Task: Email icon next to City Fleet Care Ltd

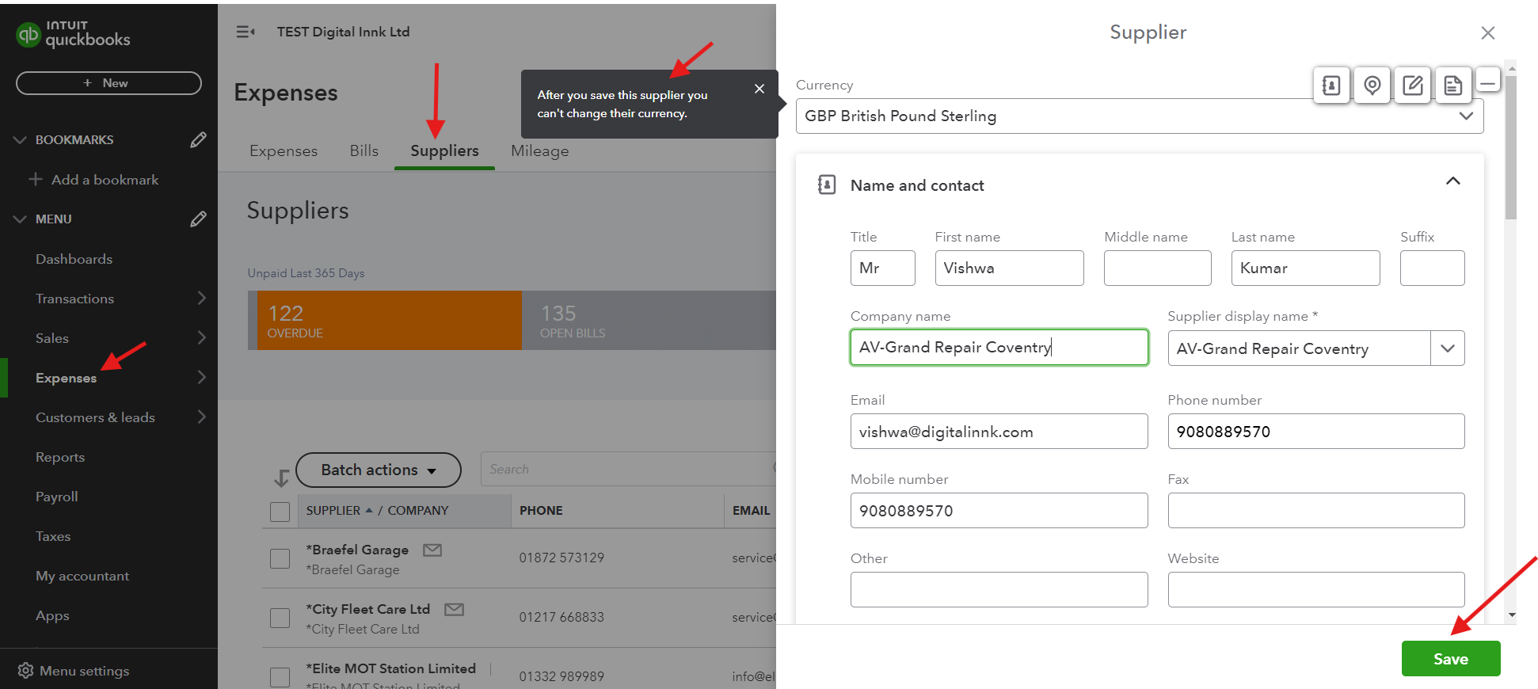Action: click(454, 609)
